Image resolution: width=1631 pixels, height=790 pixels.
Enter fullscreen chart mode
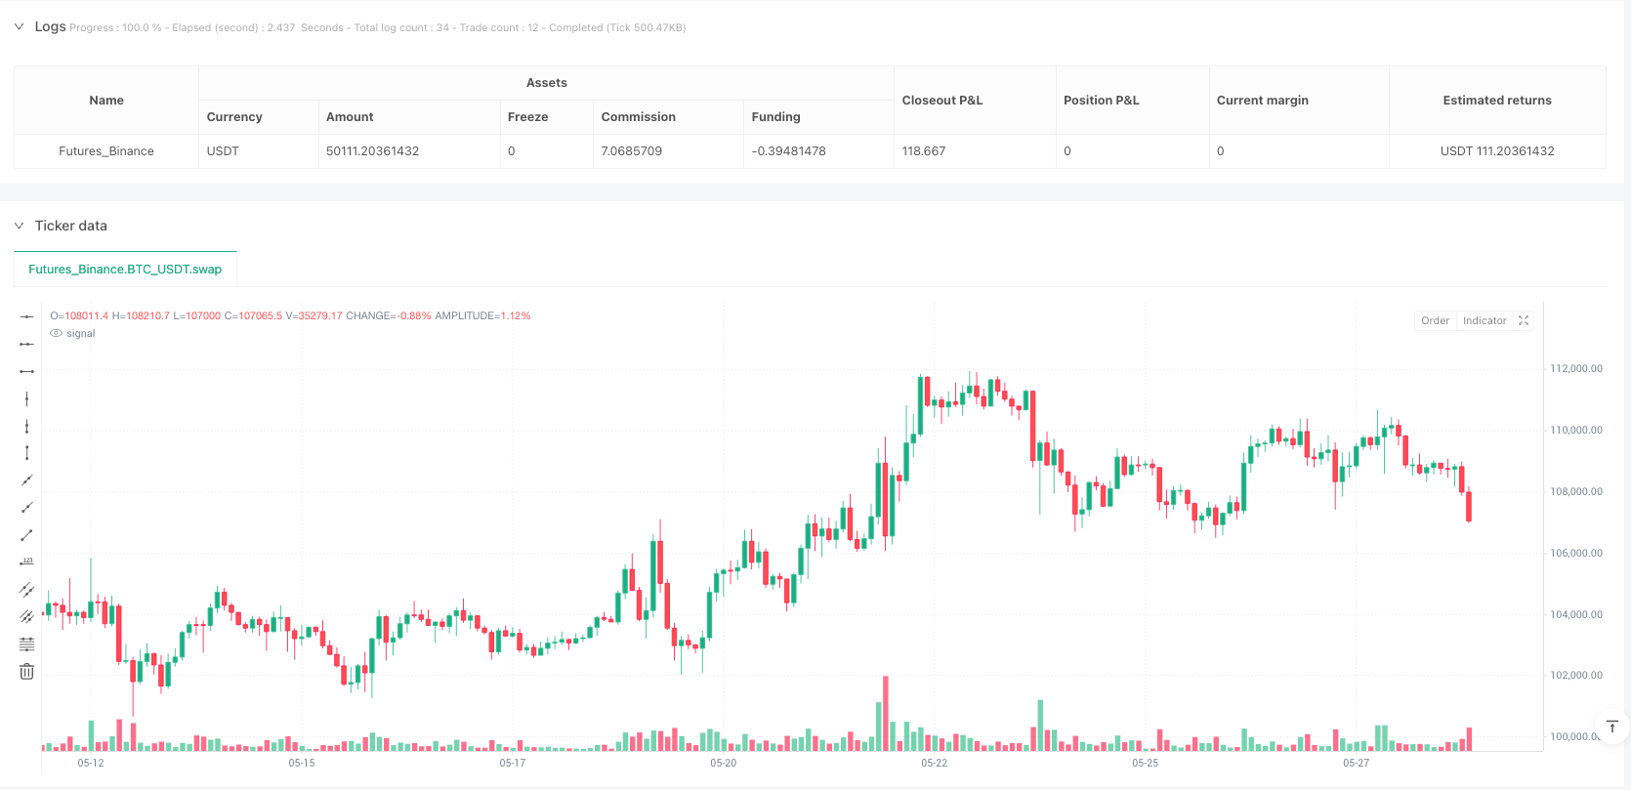click(1524, 320)
